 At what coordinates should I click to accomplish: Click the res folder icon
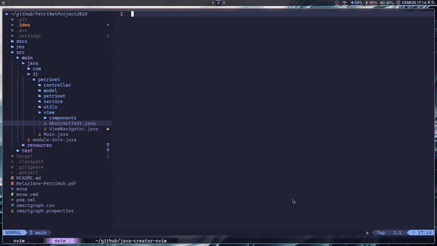12,47
